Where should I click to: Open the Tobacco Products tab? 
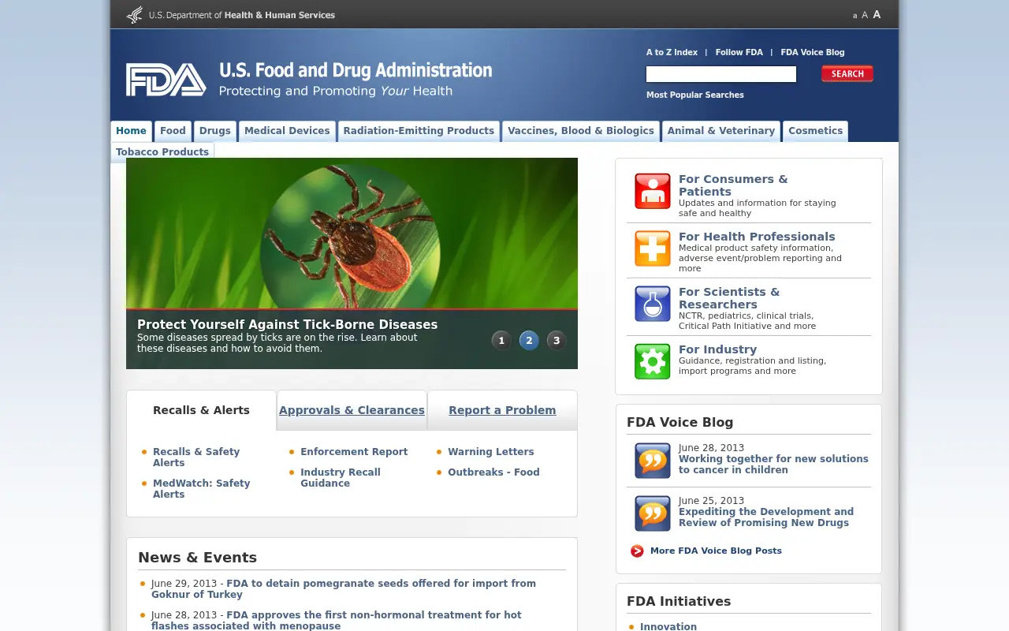(x=162, y=151)
